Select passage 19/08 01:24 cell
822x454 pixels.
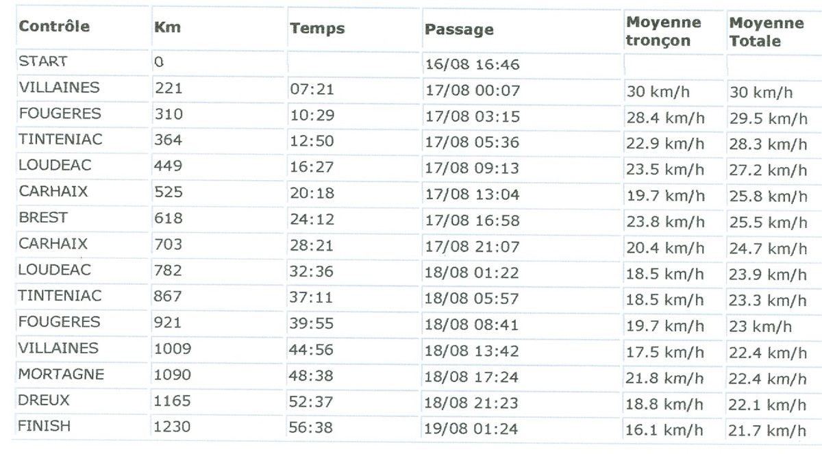(x=473, y=430)
